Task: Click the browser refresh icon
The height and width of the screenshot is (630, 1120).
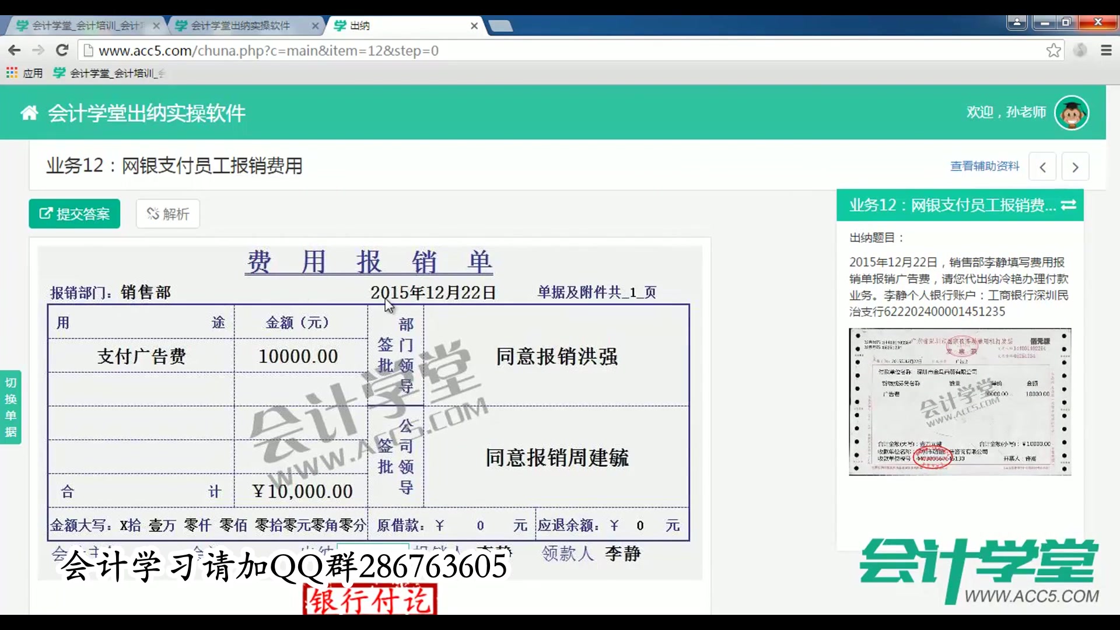Action: click(62, 50)
